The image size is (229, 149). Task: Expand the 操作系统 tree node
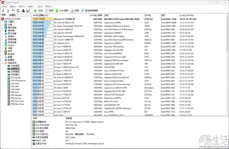coord(2,28)
